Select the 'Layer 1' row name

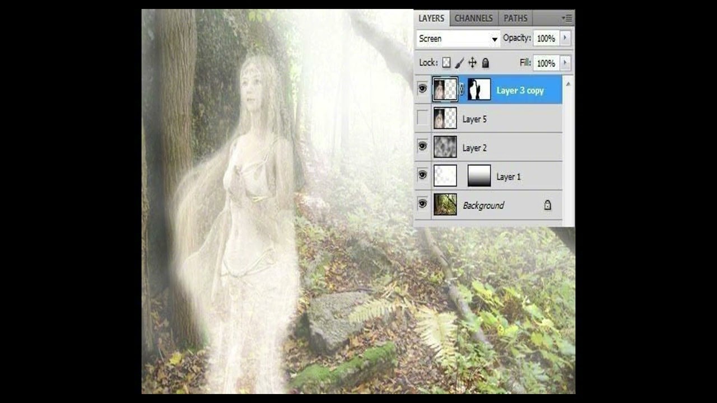pos(509,177)
